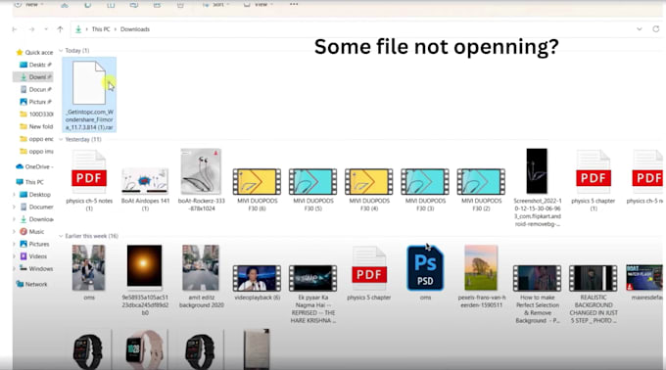This screenshot has height=370, width=666.
Task: Select the Screenshot_2022 flipkart image file
Action: point(538,188)
